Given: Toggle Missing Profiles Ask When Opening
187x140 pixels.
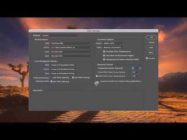Looking at the screenshot, I should click(x=51, y=81).
